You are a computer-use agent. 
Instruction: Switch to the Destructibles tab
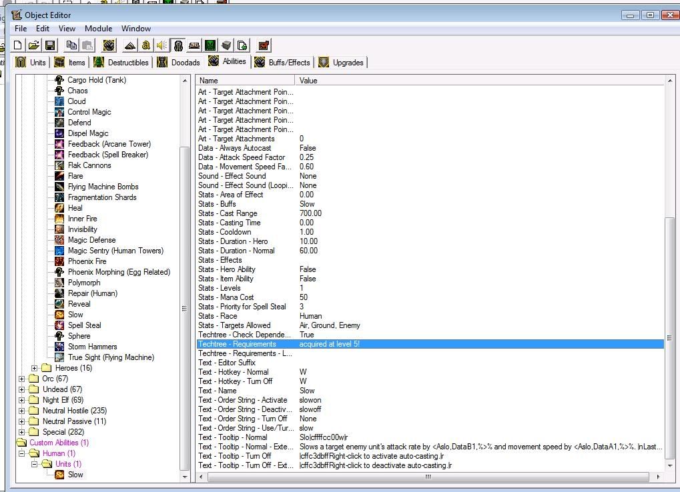(121, 63)
